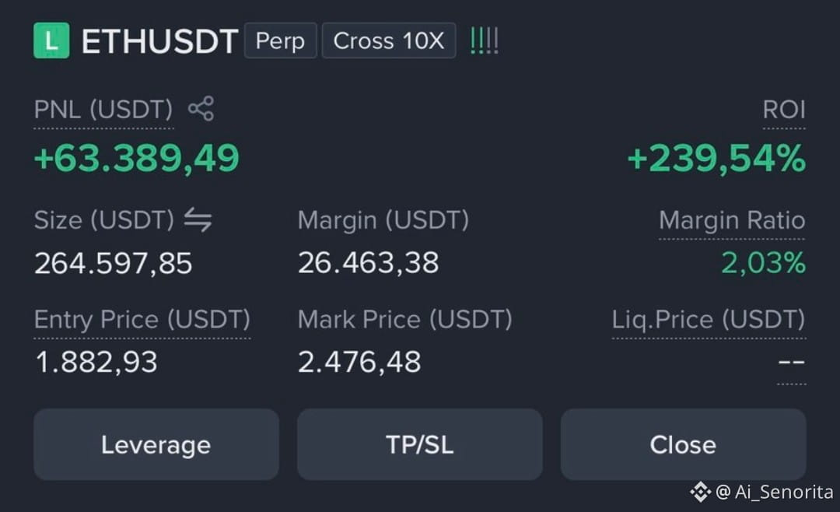This screenshot has width=840, height=512.
Task: Tap the Entry Price (USDT) label
Action: [x=142, y=320]
